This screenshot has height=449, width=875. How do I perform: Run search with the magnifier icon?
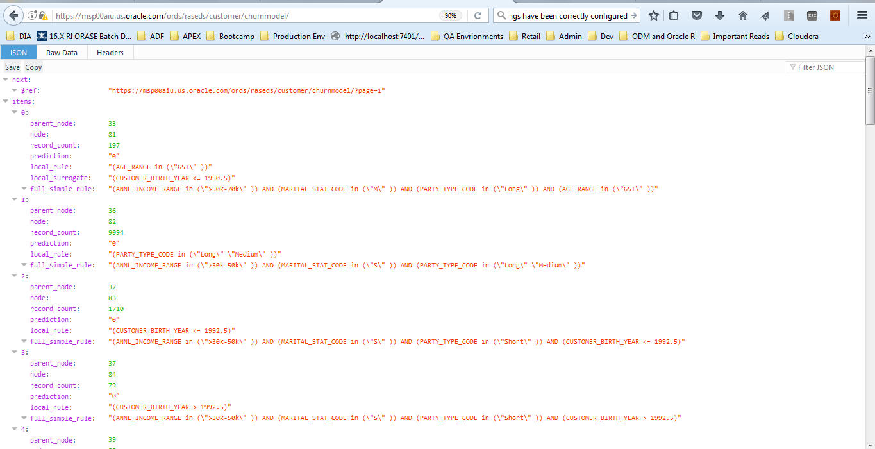(501, 15)
